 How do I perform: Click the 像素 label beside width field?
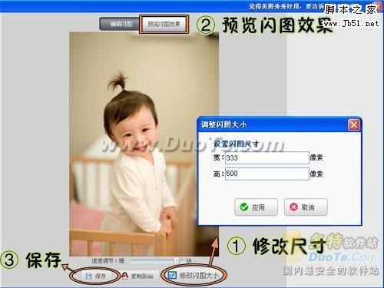pyautogui.click(x=316, y=157)
